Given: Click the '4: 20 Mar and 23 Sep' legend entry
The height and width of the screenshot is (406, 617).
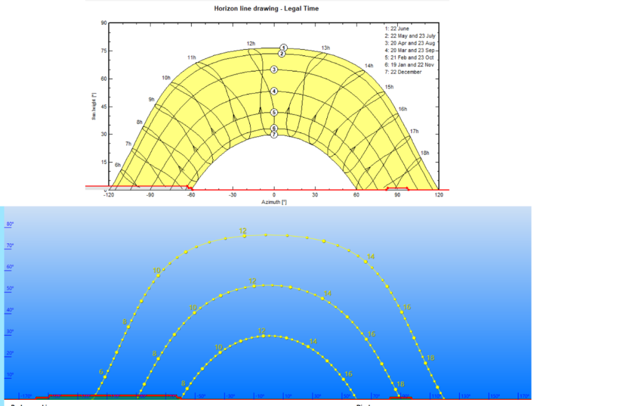Looking at the screenshot, I should (x=410, y=51).
